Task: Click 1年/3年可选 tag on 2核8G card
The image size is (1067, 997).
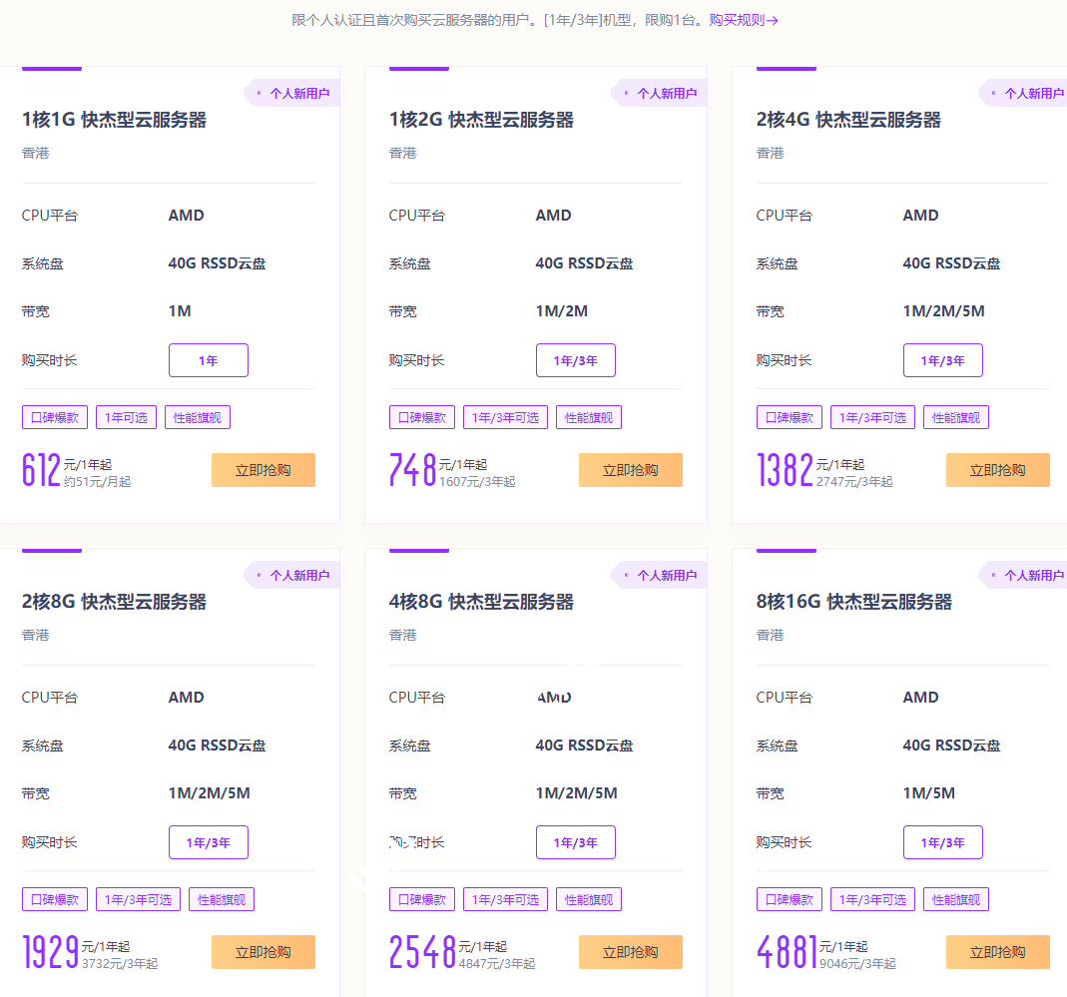Action: (138, 899)
